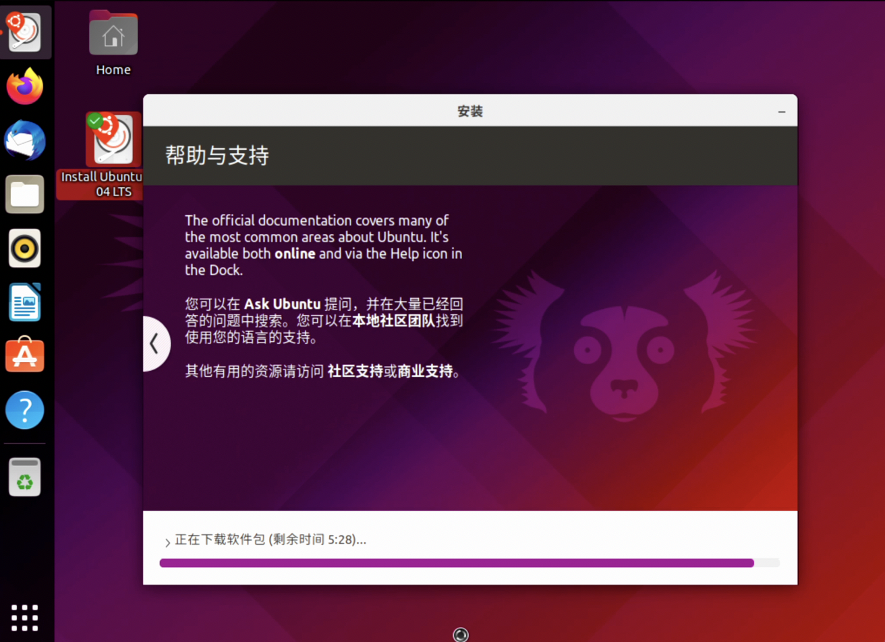
Task: Open Ubuntu Software store from the dock
Action: coord(26,356)
